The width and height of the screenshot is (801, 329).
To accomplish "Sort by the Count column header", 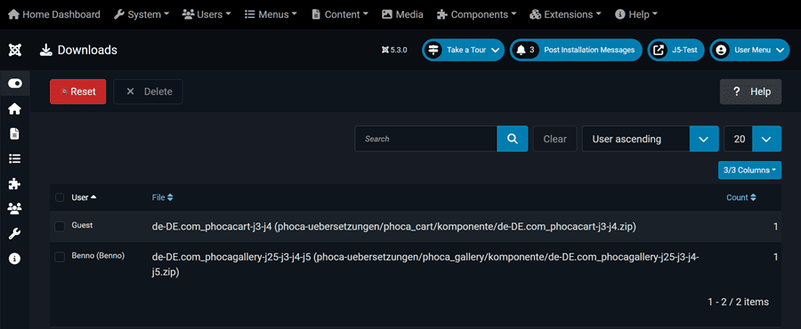I will coord(741,197).
